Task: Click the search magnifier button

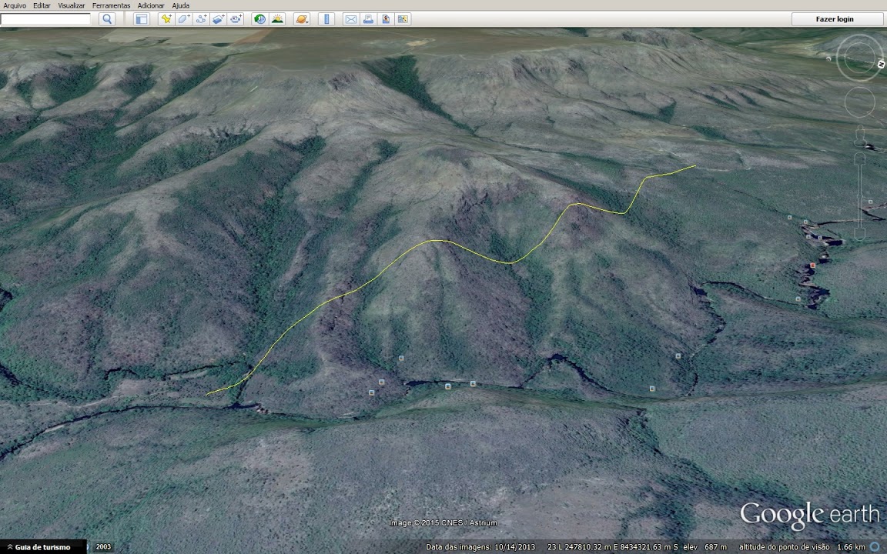Action: coord(107,19)
